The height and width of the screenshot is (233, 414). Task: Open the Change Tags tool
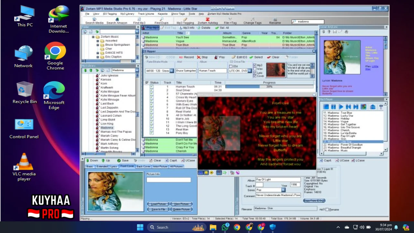252,21
